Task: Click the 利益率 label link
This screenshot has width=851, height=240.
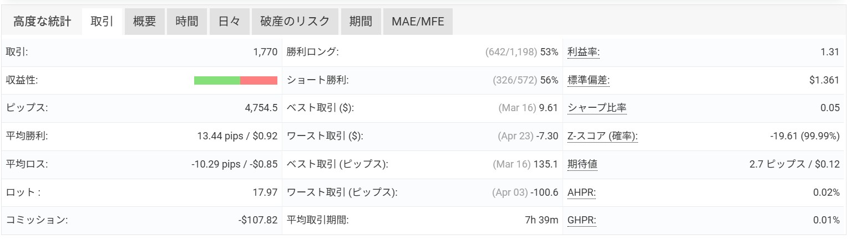Action: [x=584, y=53]
